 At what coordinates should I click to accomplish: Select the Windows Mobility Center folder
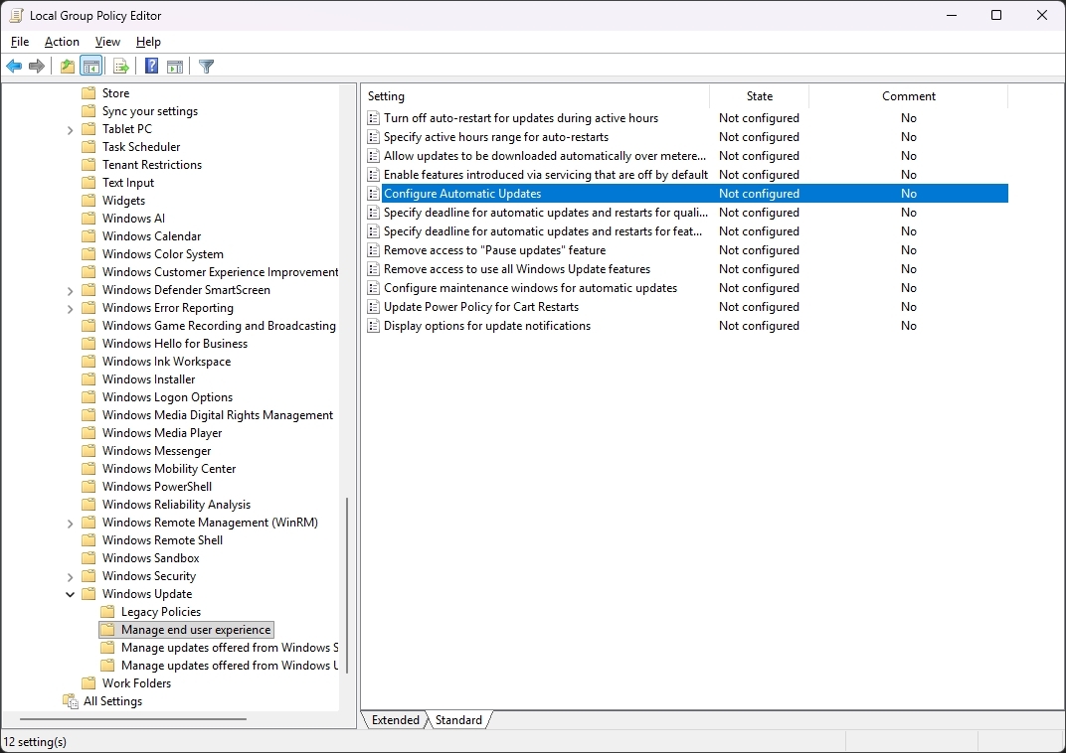[169, 469]
